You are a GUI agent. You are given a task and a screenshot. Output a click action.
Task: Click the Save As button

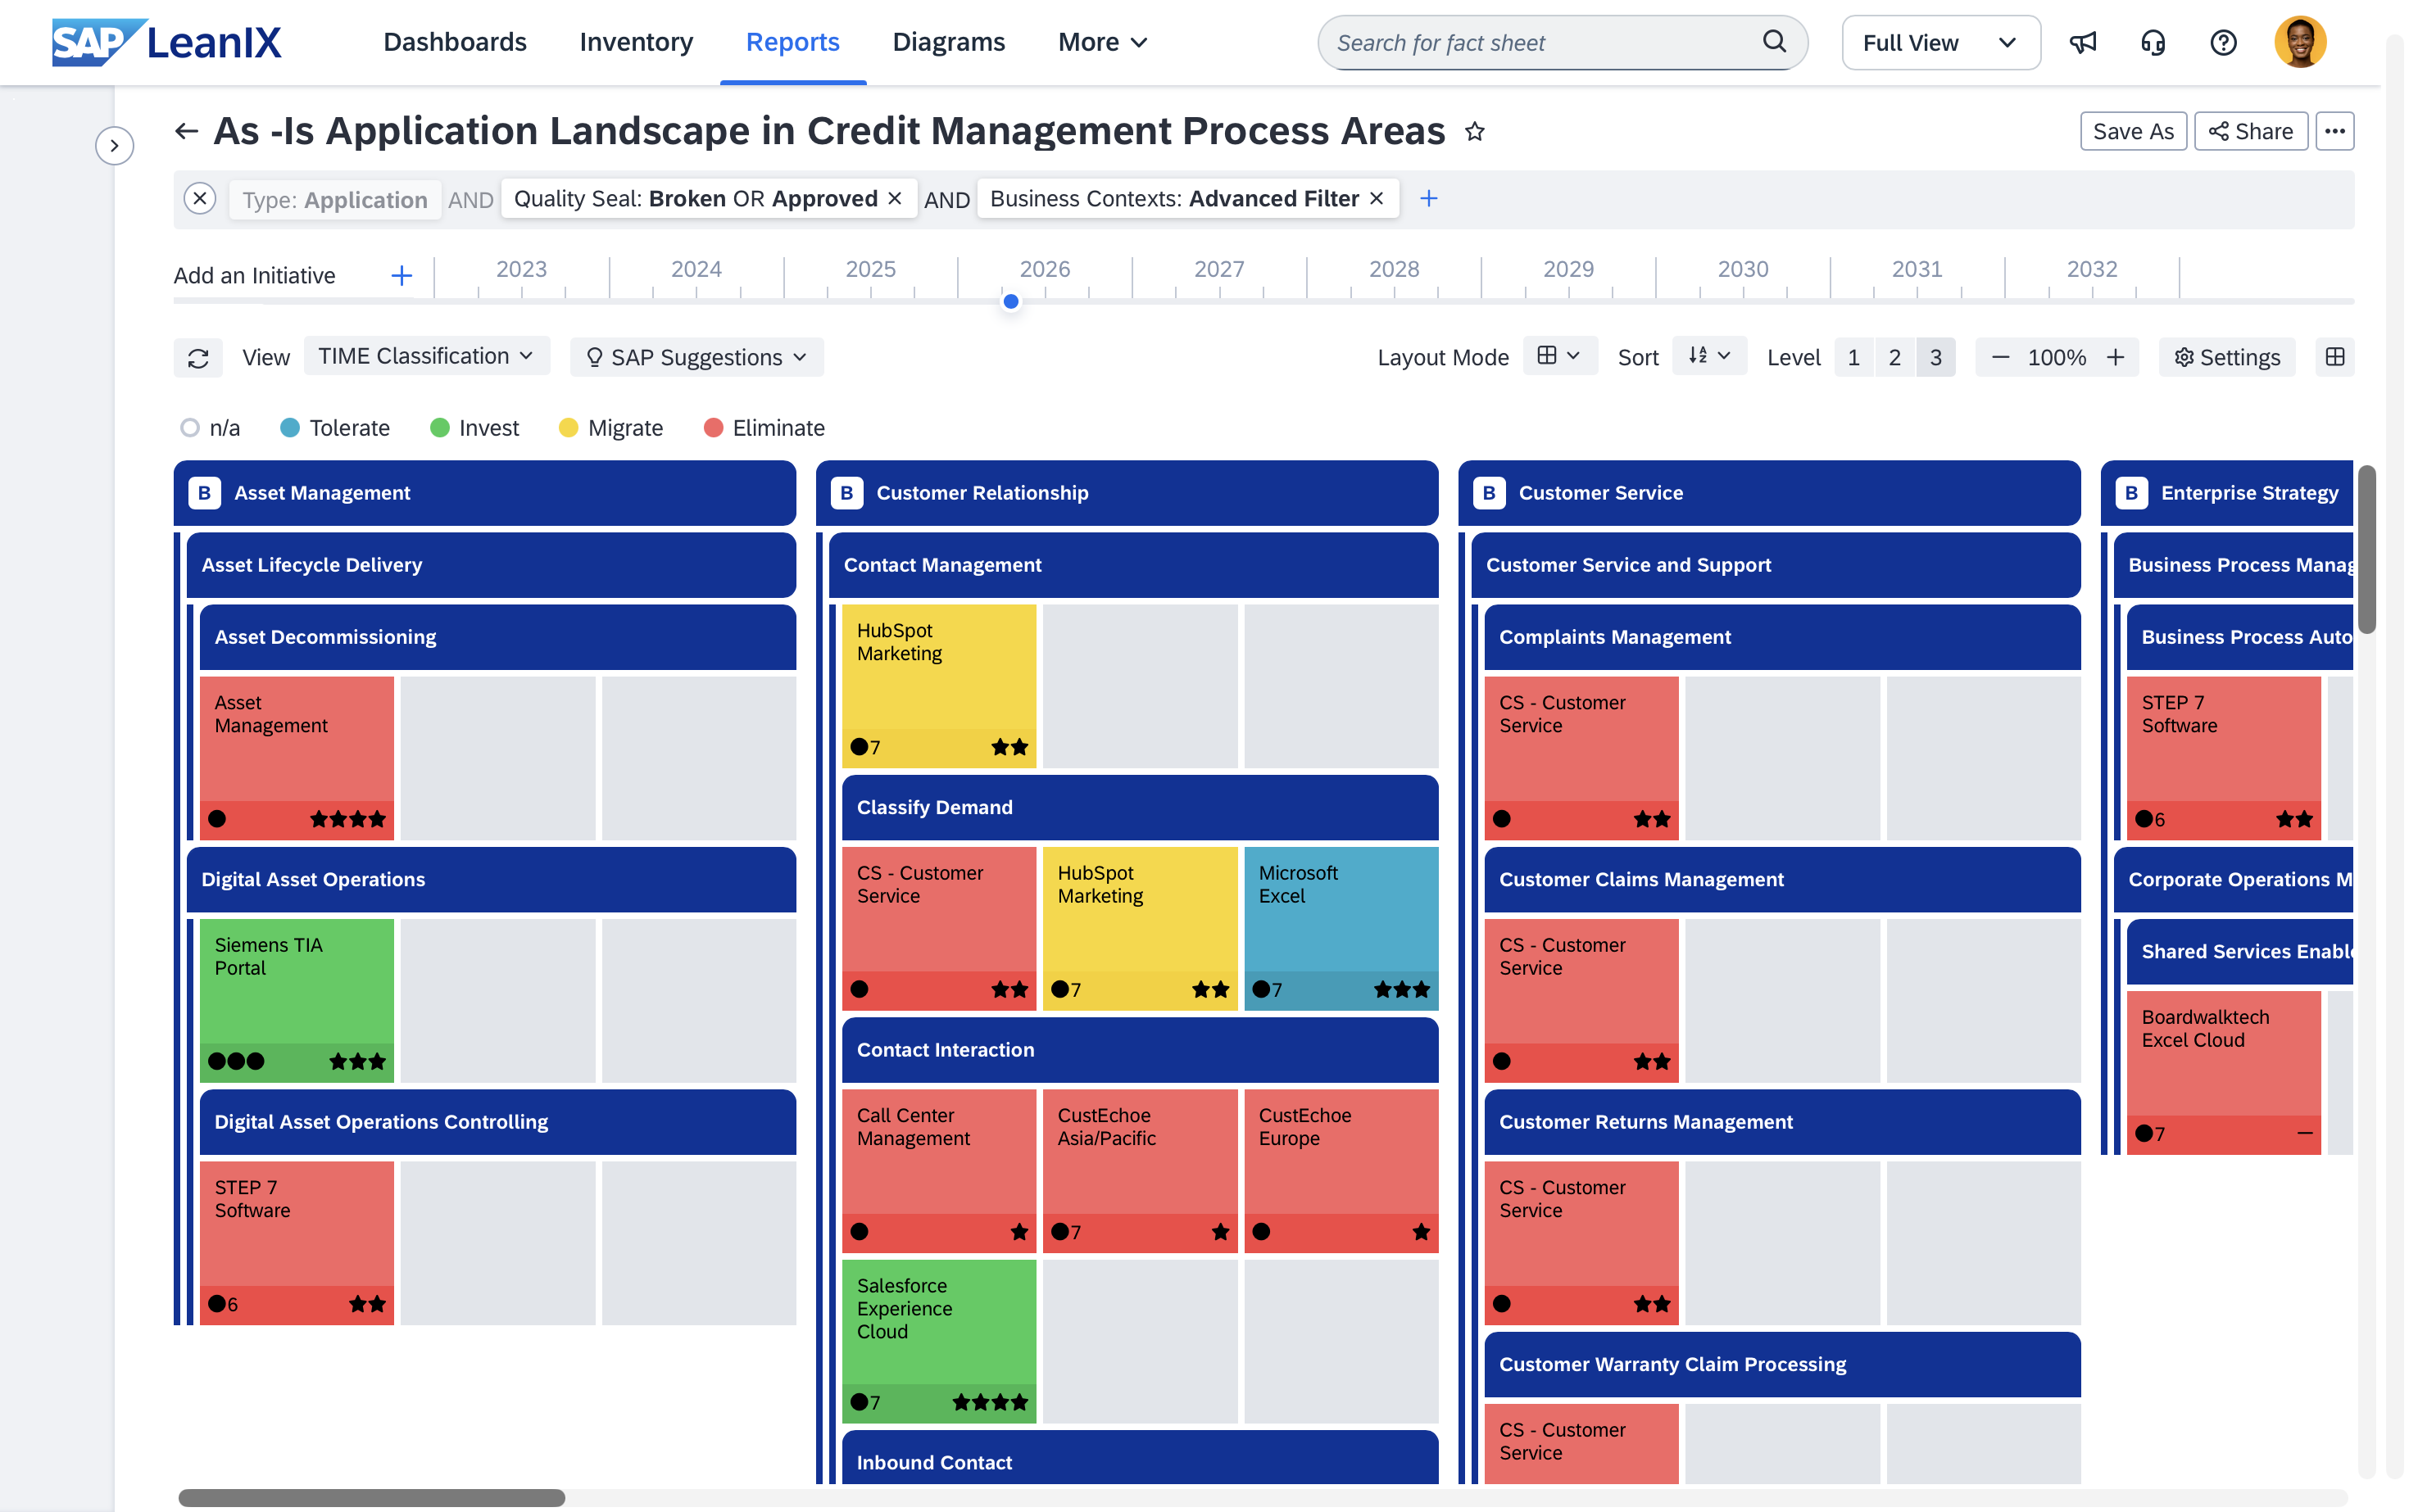[2133, 131]
